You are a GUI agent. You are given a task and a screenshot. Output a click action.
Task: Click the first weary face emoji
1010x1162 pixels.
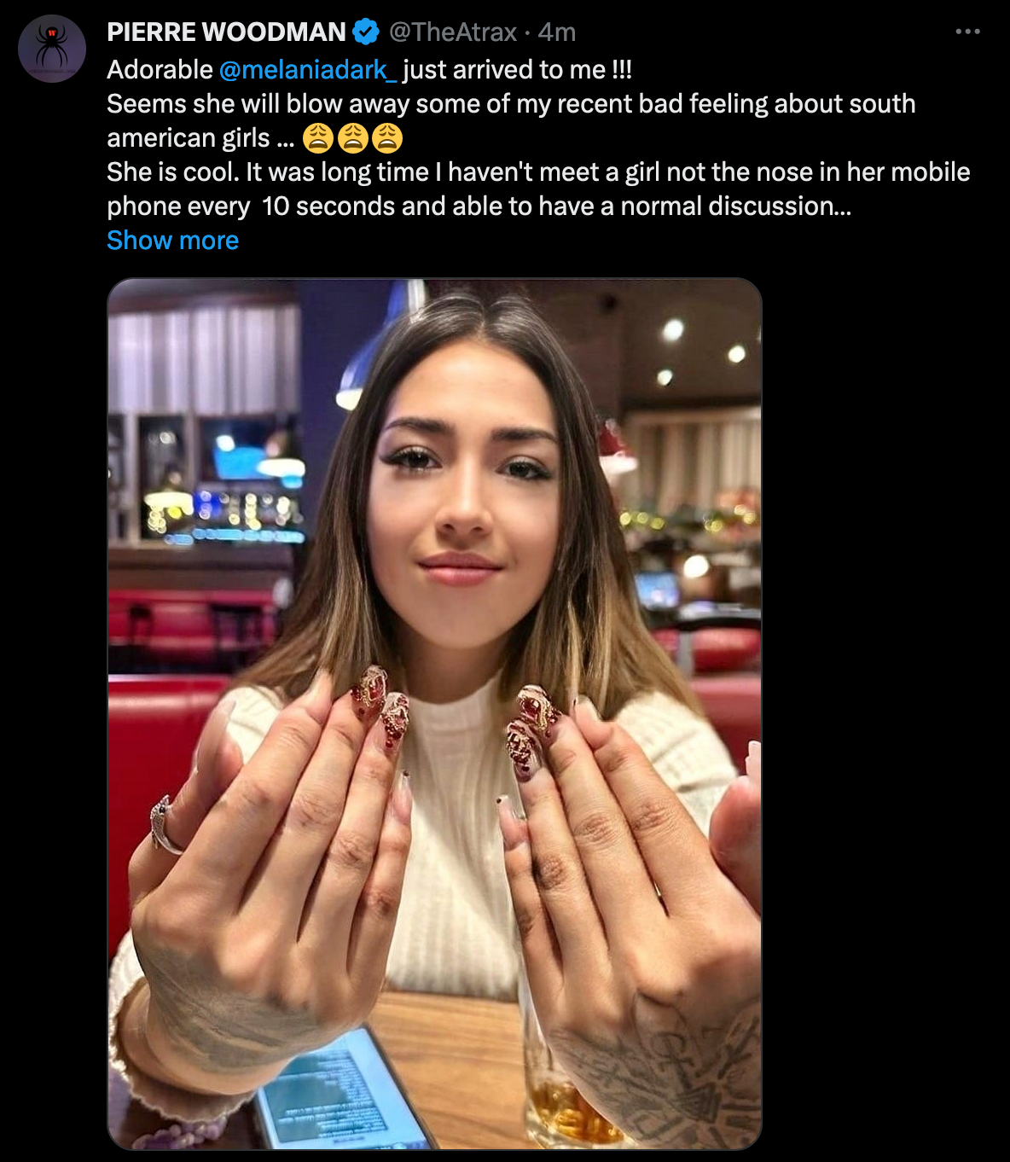pos(318,138)
